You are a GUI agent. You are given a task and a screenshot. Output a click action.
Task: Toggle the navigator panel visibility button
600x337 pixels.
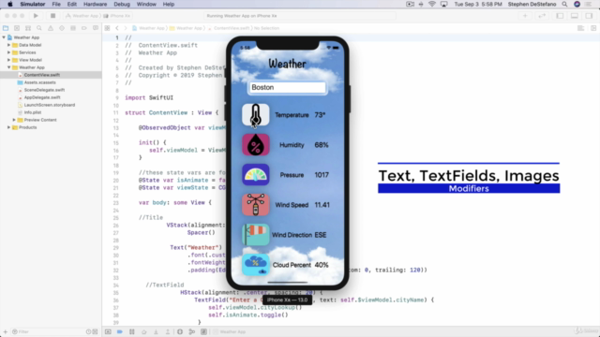(x=560, y=16)
